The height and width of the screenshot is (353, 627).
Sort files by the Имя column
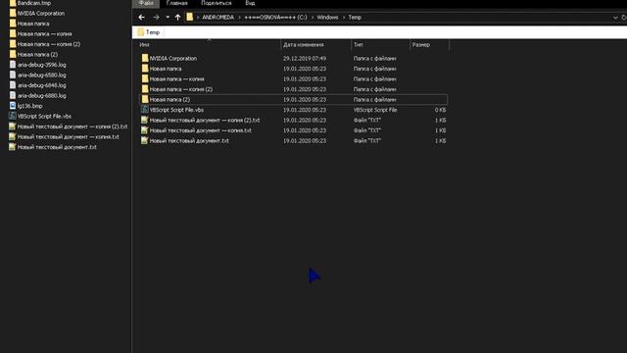[144, 45]
